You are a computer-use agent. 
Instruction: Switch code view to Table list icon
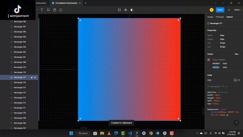coord(239,80)
